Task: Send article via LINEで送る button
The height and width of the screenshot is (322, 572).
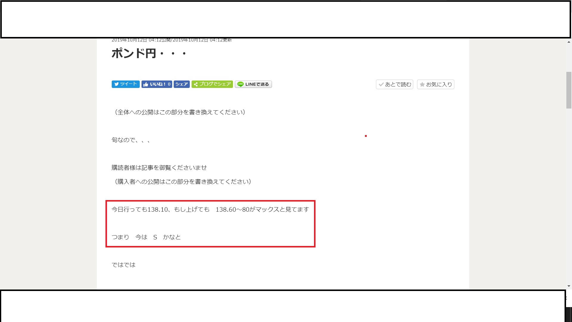Action: [x=253, y=84]
